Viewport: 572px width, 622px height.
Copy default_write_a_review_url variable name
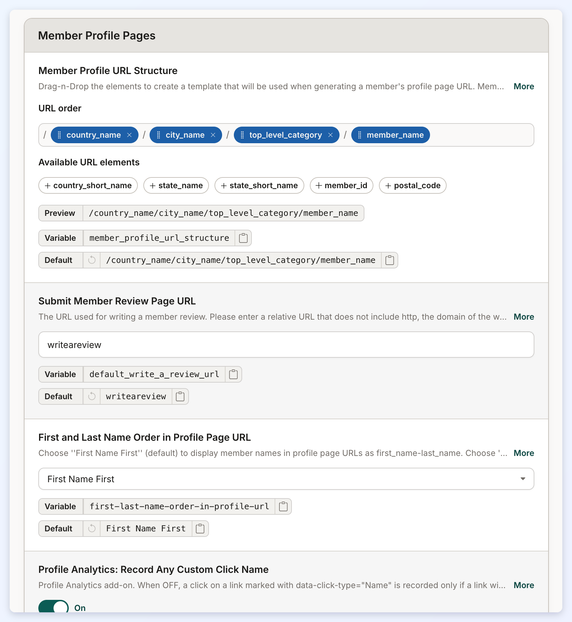pyautogui.click(x=233, y=374)
